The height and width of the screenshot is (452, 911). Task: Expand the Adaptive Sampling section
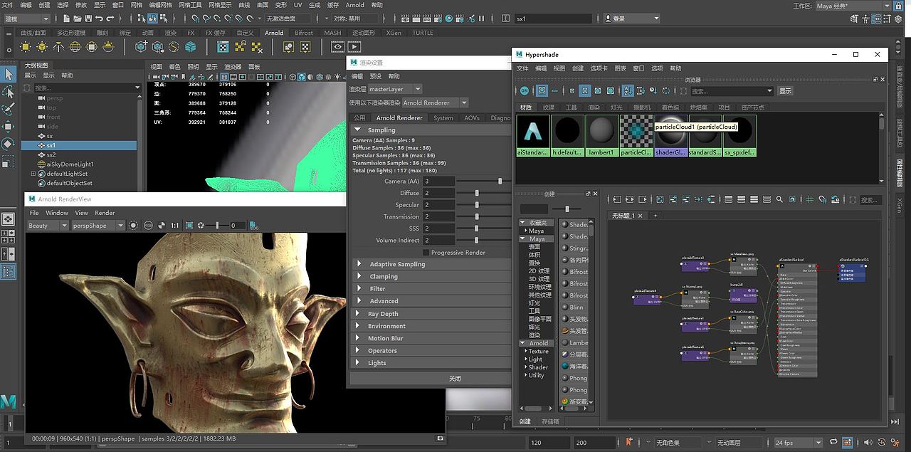pos(359,263)
